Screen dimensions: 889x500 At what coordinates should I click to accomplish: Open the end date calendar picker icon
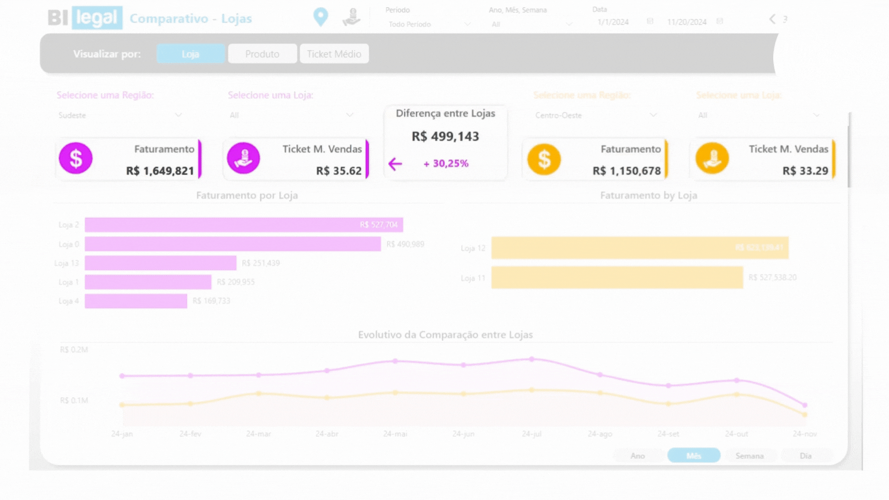pyautogui.click(x=720, y=21)
